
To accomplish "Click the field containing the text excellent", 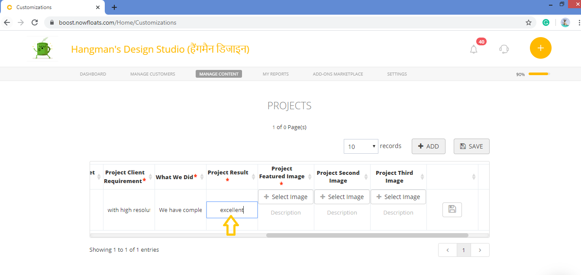I will (232, 209).
